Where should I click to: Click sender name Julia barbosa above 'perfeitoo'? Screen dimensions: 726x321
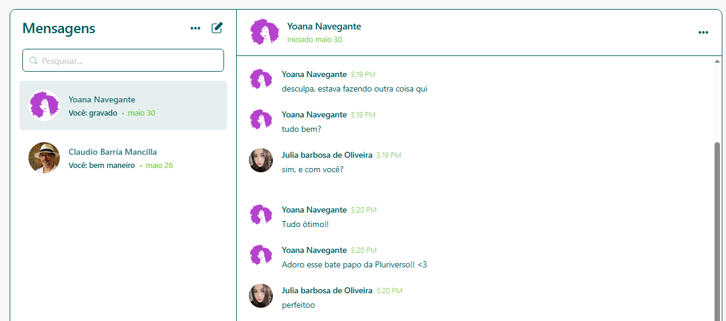pyautogui.click(x=327, y=290)
